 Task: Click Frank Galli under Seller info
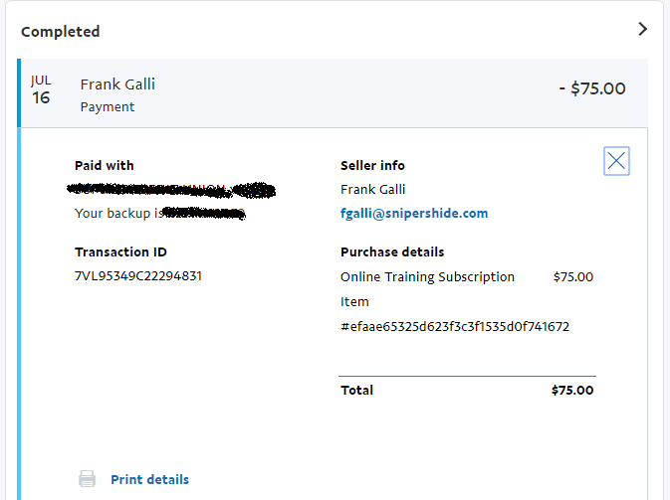click(372, 189)
